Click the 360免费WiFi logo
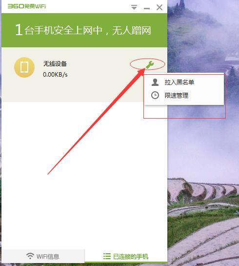This screenshot has width=239, height=266. point(27,6)
